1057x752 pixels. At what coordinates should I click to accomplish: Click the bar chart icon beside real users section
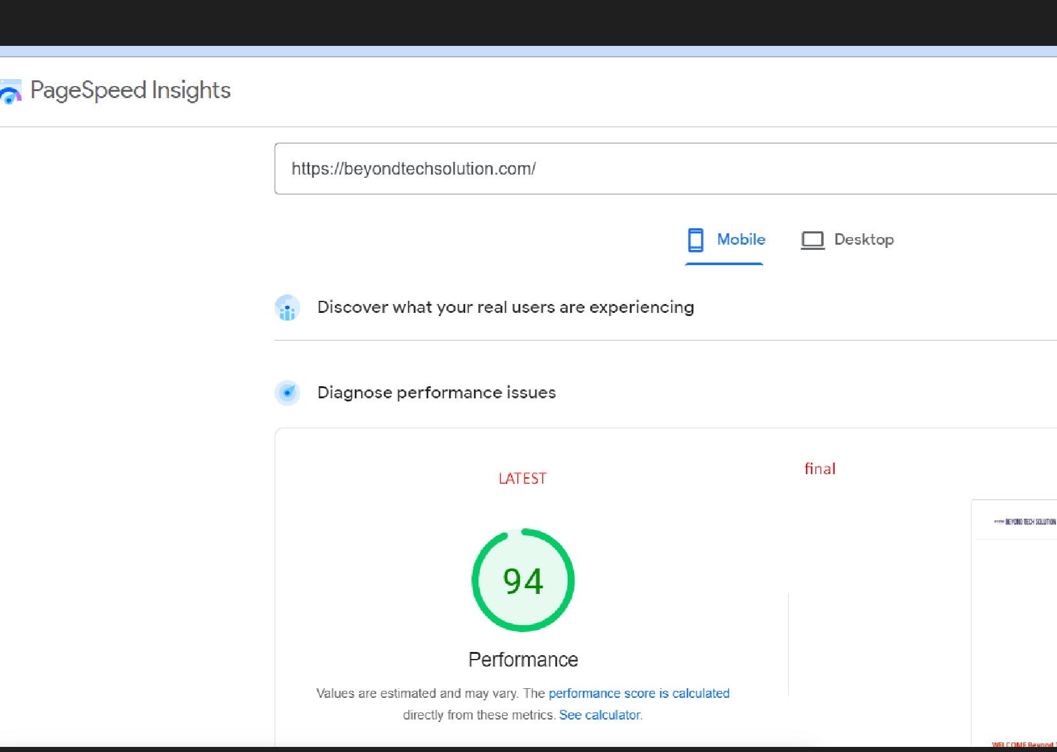[287, 307]
